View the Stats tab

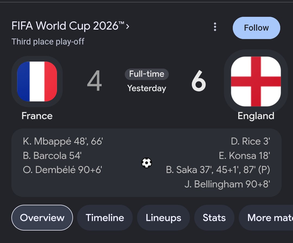(214, 218)
